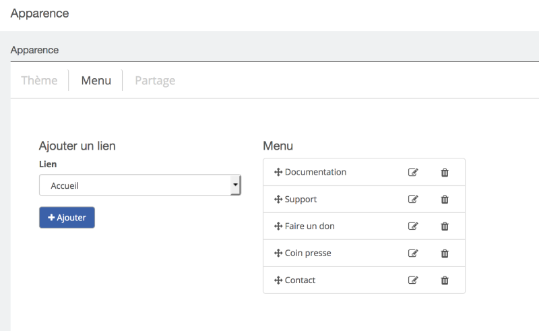Delete the Support menu entry
Viewport: 539px width, 331px height.
(x=445, y=200)
